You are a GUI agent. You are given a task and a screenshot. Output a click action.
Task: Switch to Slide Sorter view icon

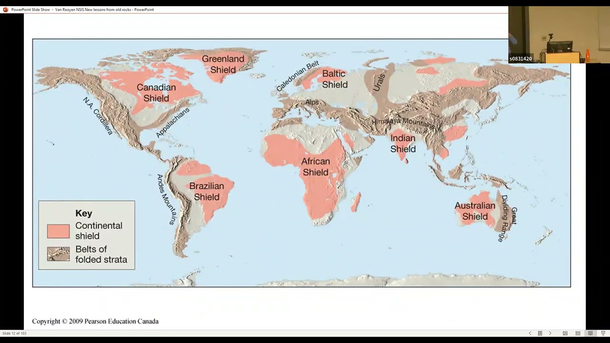pyautogui.click(x=578, y=333)
